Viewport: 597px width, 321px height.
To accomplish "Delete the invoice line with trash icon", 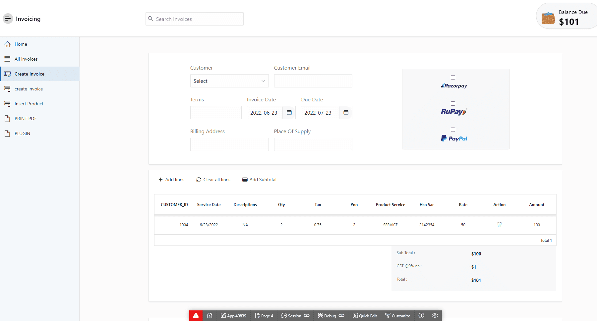I will 499,225.
